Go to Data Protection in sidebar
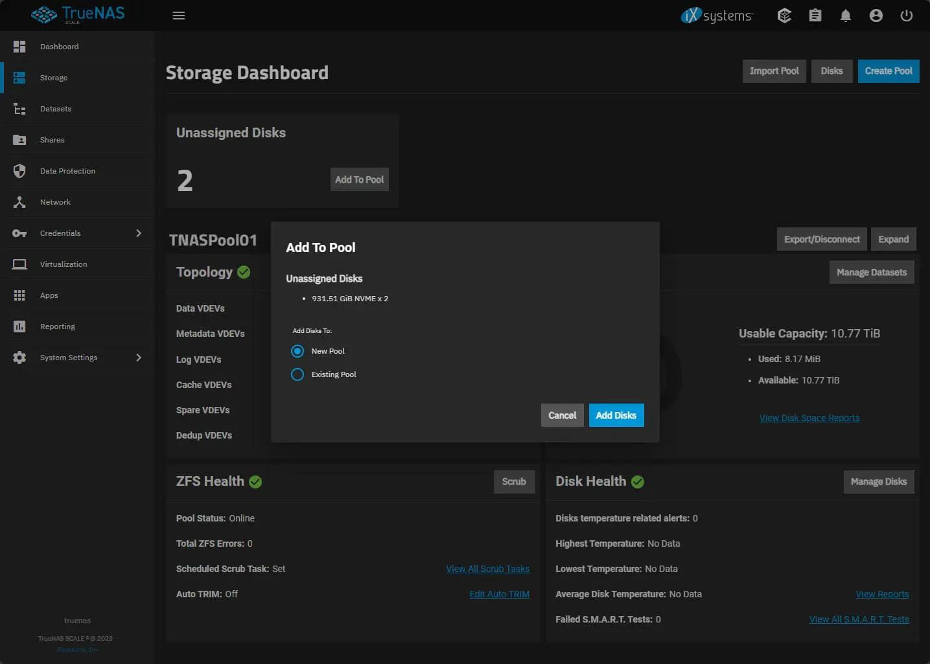This screenshot has height=664, width=930. [67, 171]
